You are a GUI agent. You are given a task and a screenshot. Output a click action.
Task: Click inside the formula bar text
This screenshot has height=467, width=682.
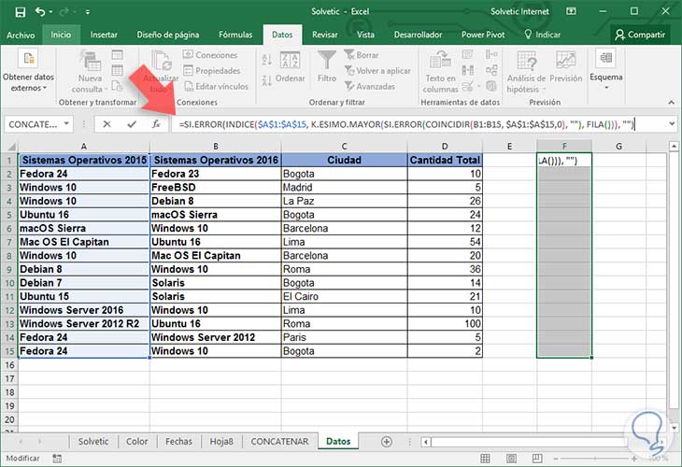[x=406, y=124]
